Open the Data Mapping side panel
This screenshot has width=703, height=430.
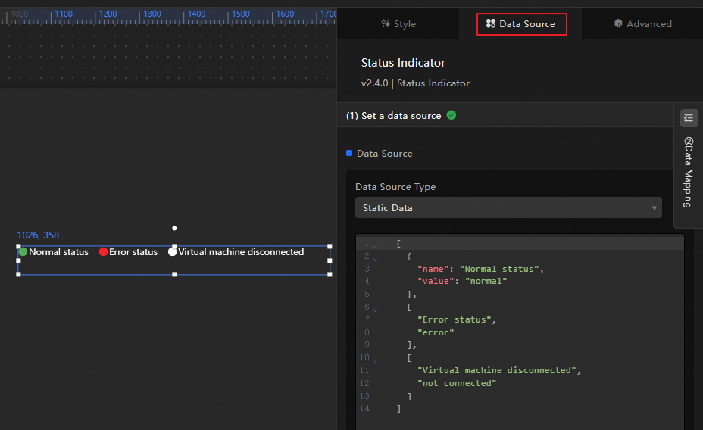[689, 173]
